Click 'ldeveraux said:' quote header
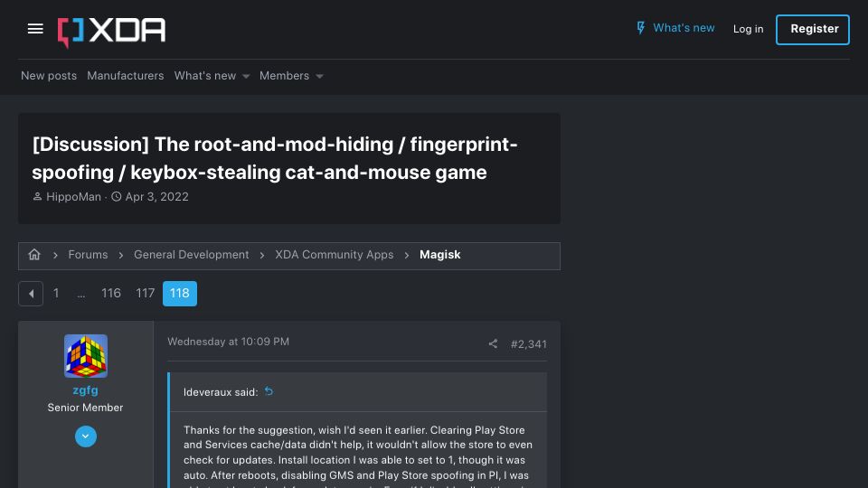This screenshot has height=488, width=868. click(221, 392)
